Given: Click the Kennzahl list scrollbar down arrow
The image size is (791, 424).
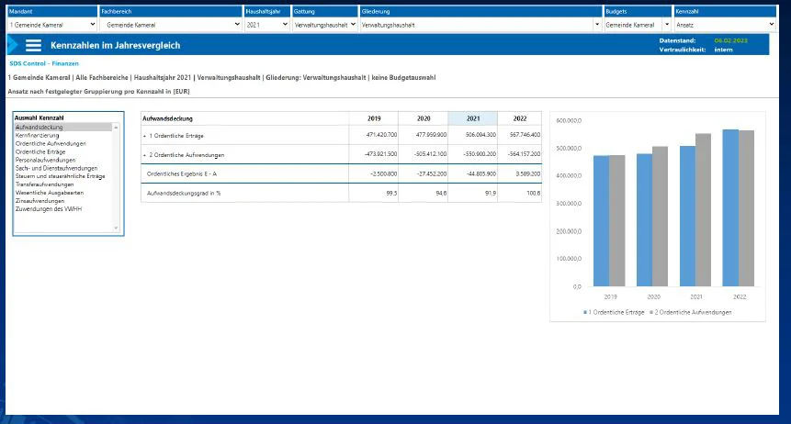Looking at the screenshot, I should pos(116,228).
